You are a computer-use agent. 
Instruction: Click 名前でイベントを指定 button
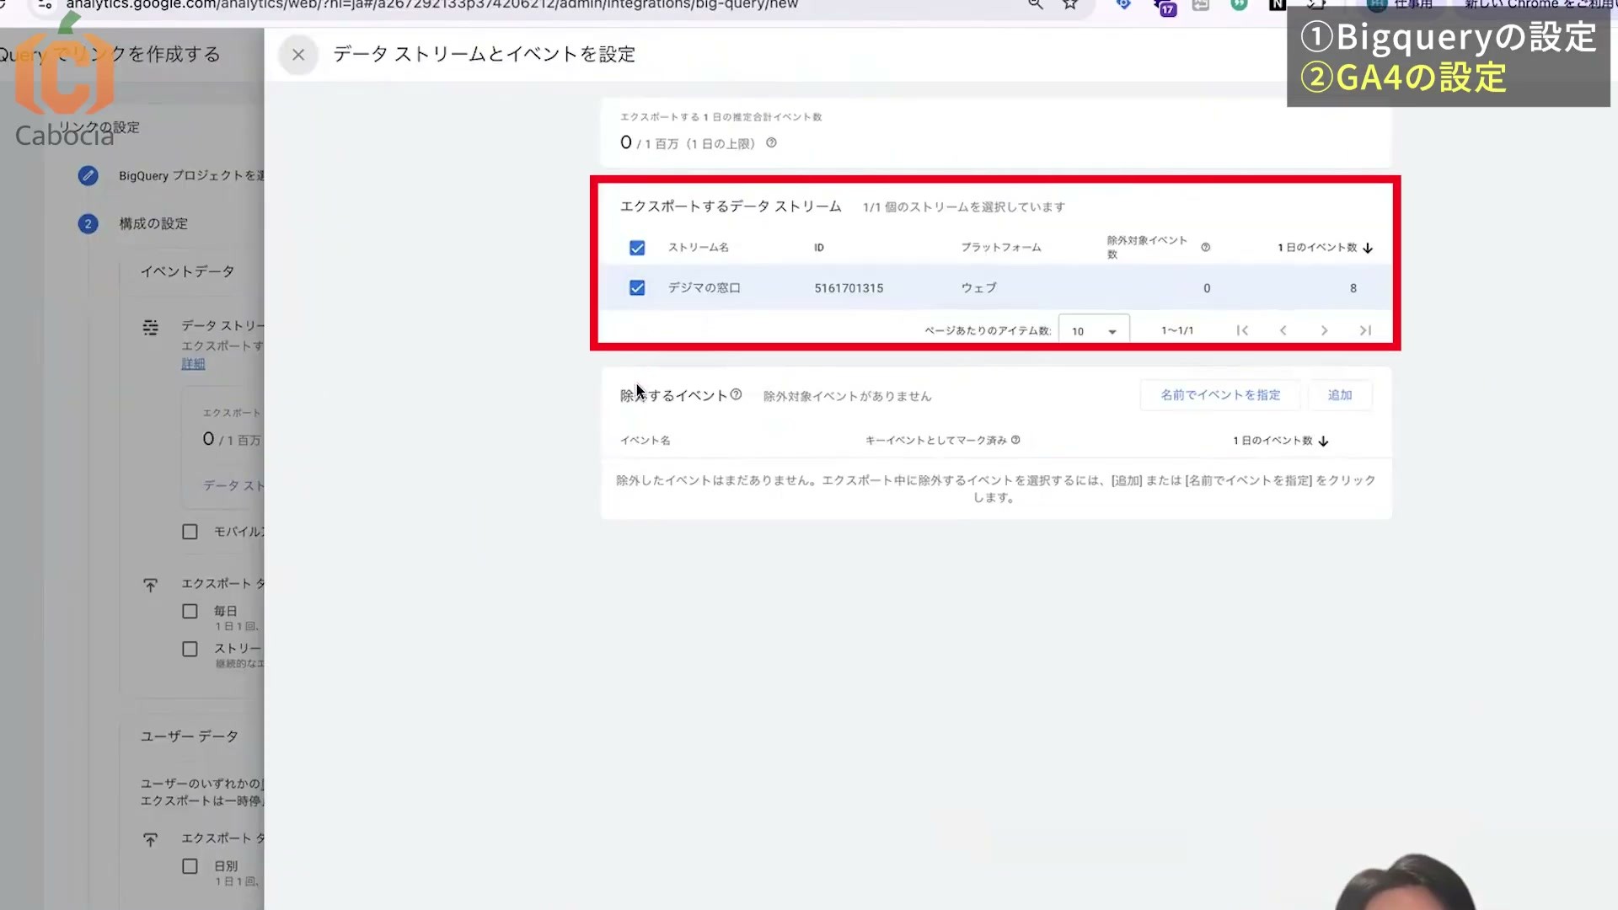[x=1220, y=395]
